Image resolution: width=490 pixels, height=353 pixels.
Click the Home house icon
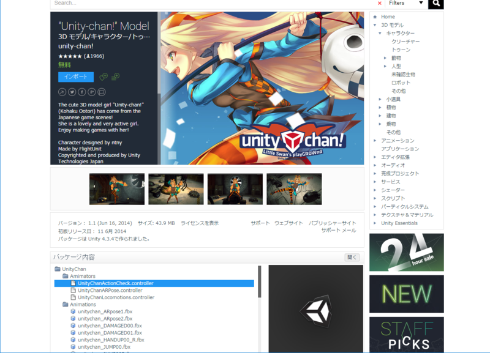tap(375, 17)
